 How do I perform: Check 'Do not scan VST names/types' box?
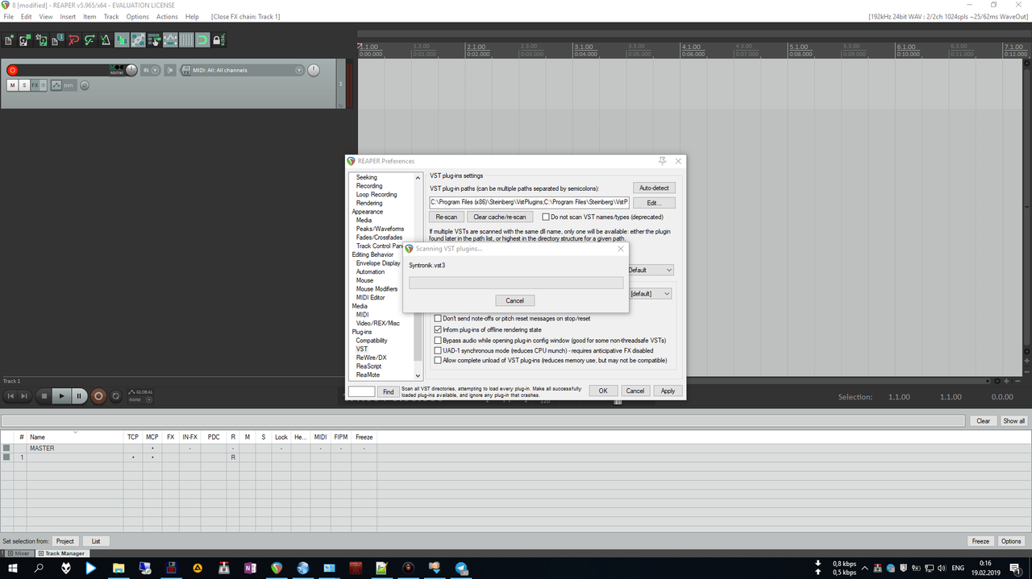coord(545,217)
